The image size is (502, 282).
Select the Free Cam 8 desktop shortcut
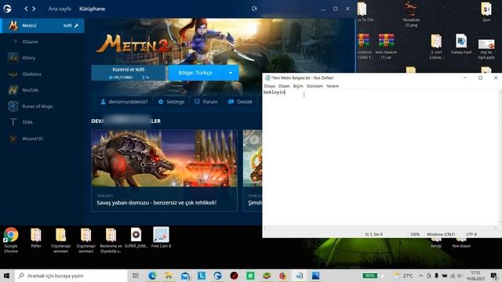[161, 238]
